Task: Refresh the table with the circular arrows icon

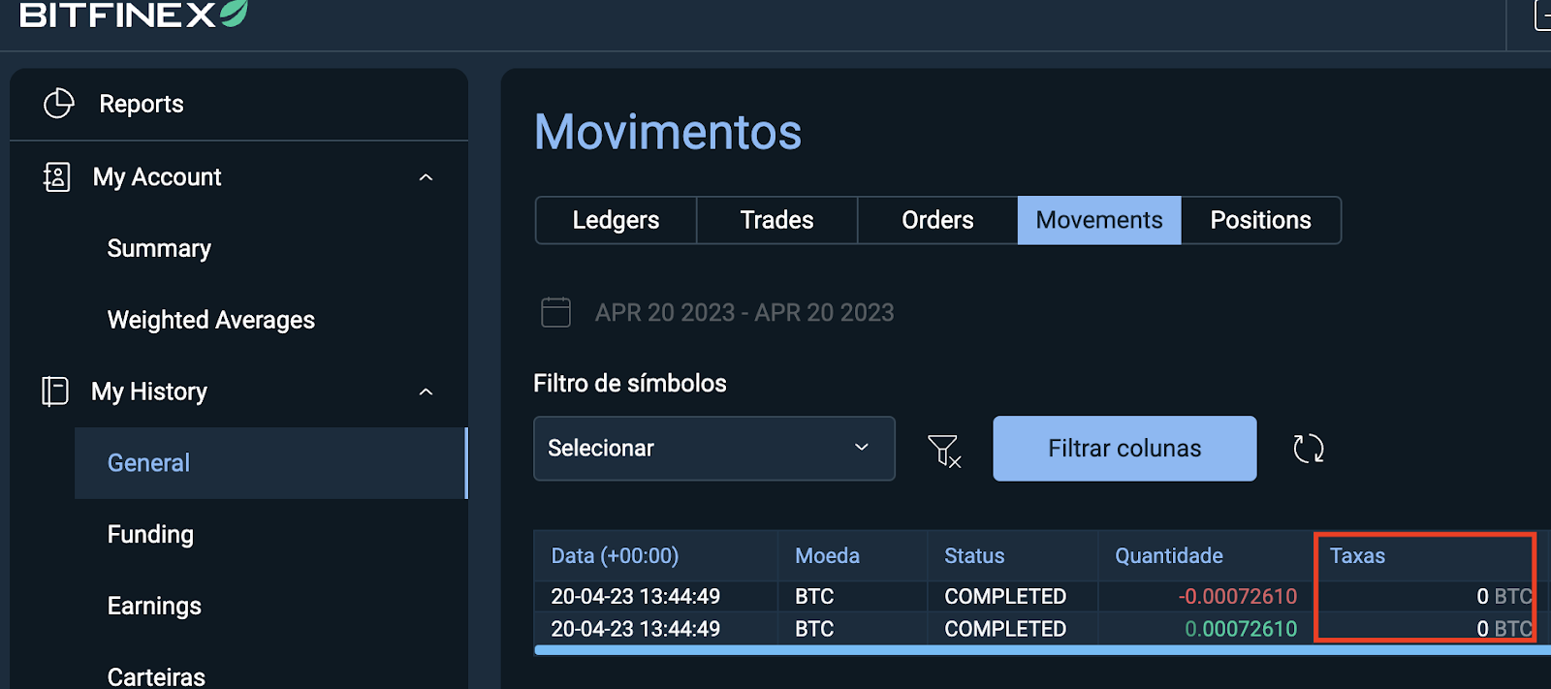Action: [x=1309, y=449]
